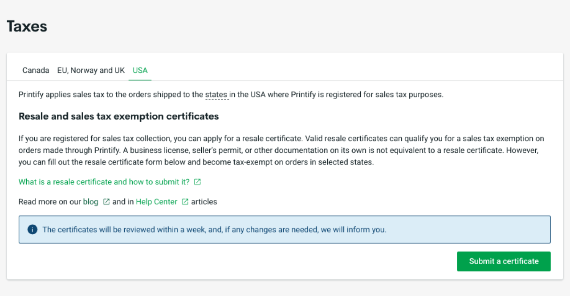Click the word "articles" after Help Center
The width and height of the screenshot is (570, 296).
pos(204,202)
